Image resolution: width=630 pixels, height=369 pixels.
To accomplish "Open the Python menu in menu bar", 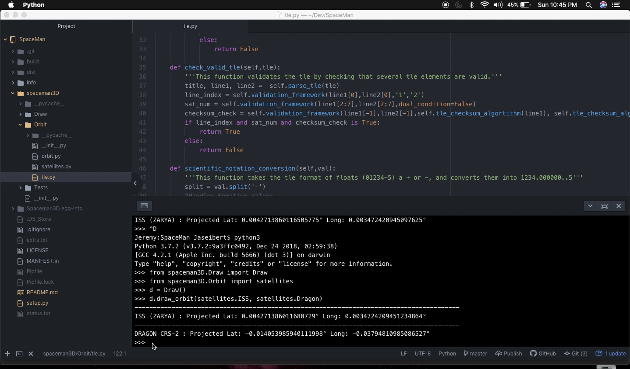I will coord(34,5).
